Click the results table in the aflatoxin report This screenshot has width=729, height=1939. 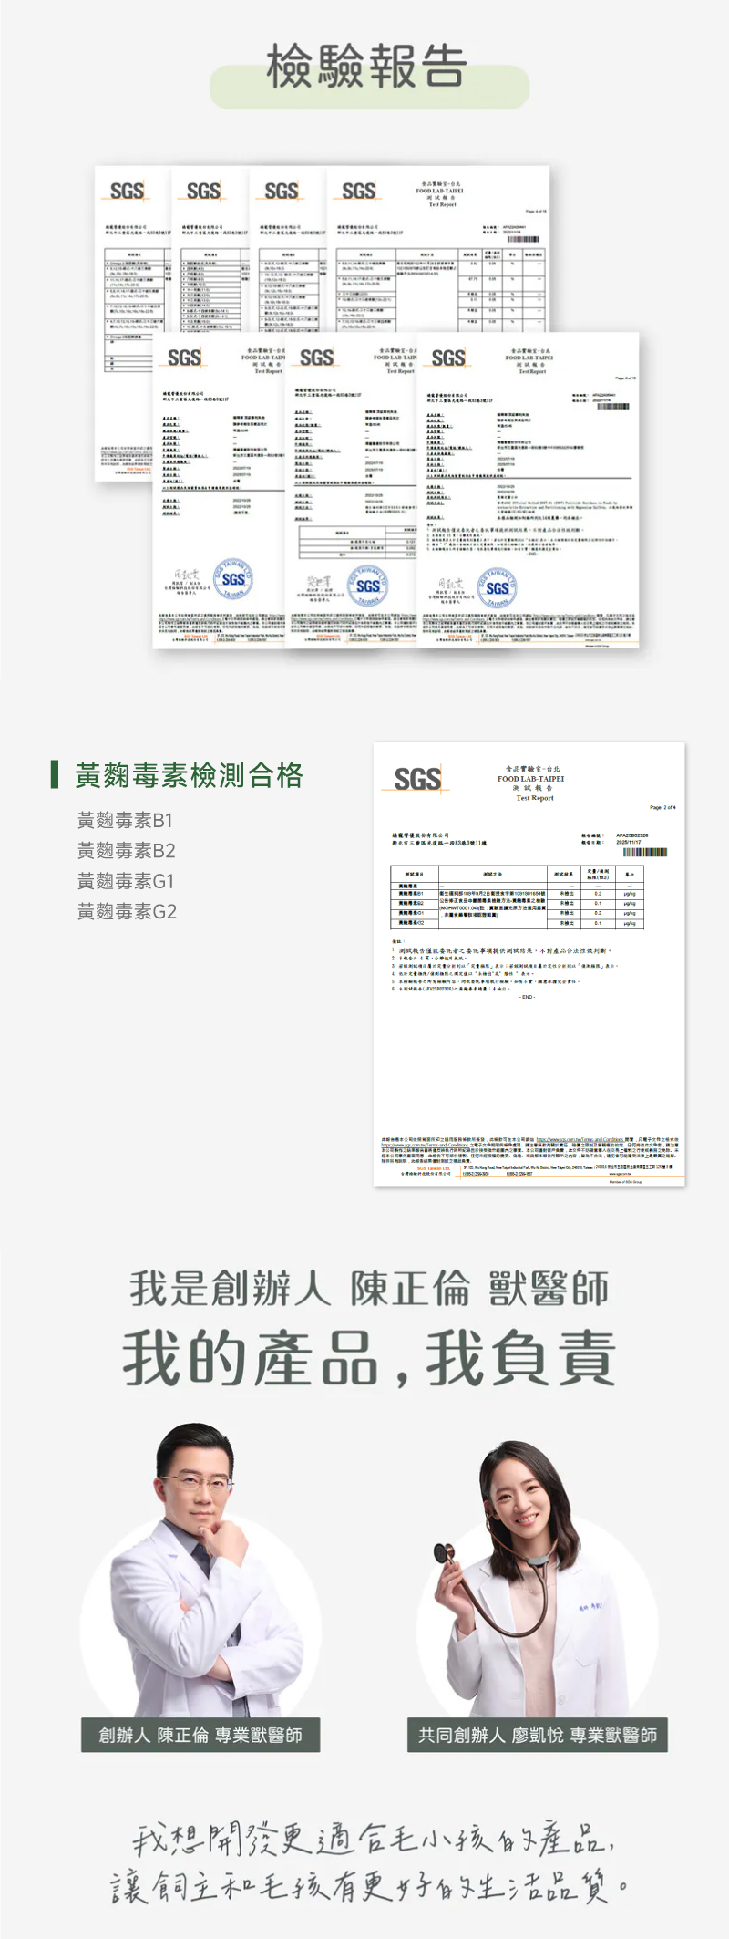click(x=519, y=896)
